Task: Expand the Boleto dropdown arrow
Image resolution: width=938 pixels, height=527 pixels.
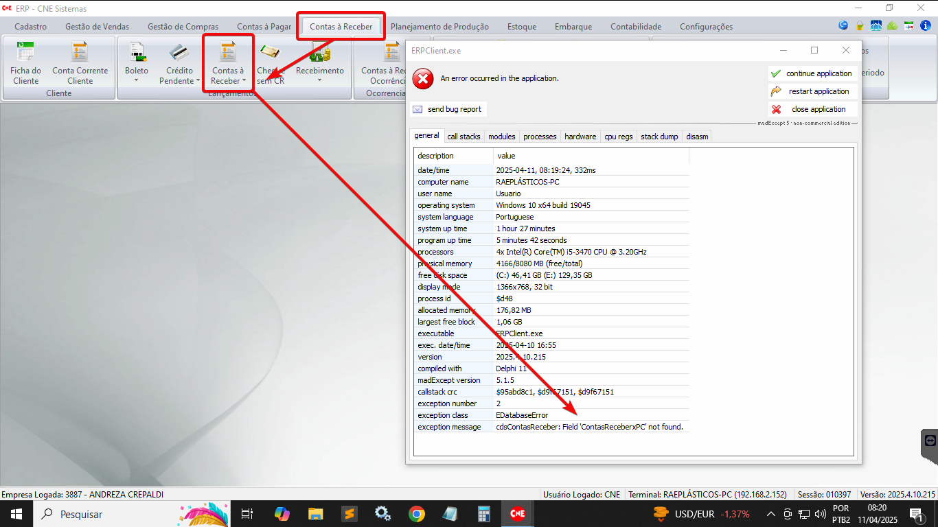Action: pos(136,81)
